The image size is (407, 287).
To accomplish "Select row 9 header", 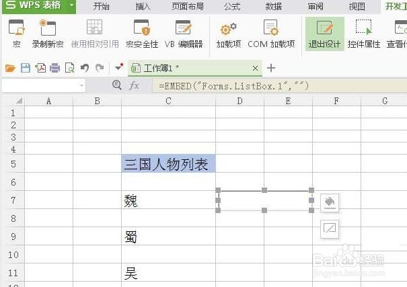I will pos(13,237).
